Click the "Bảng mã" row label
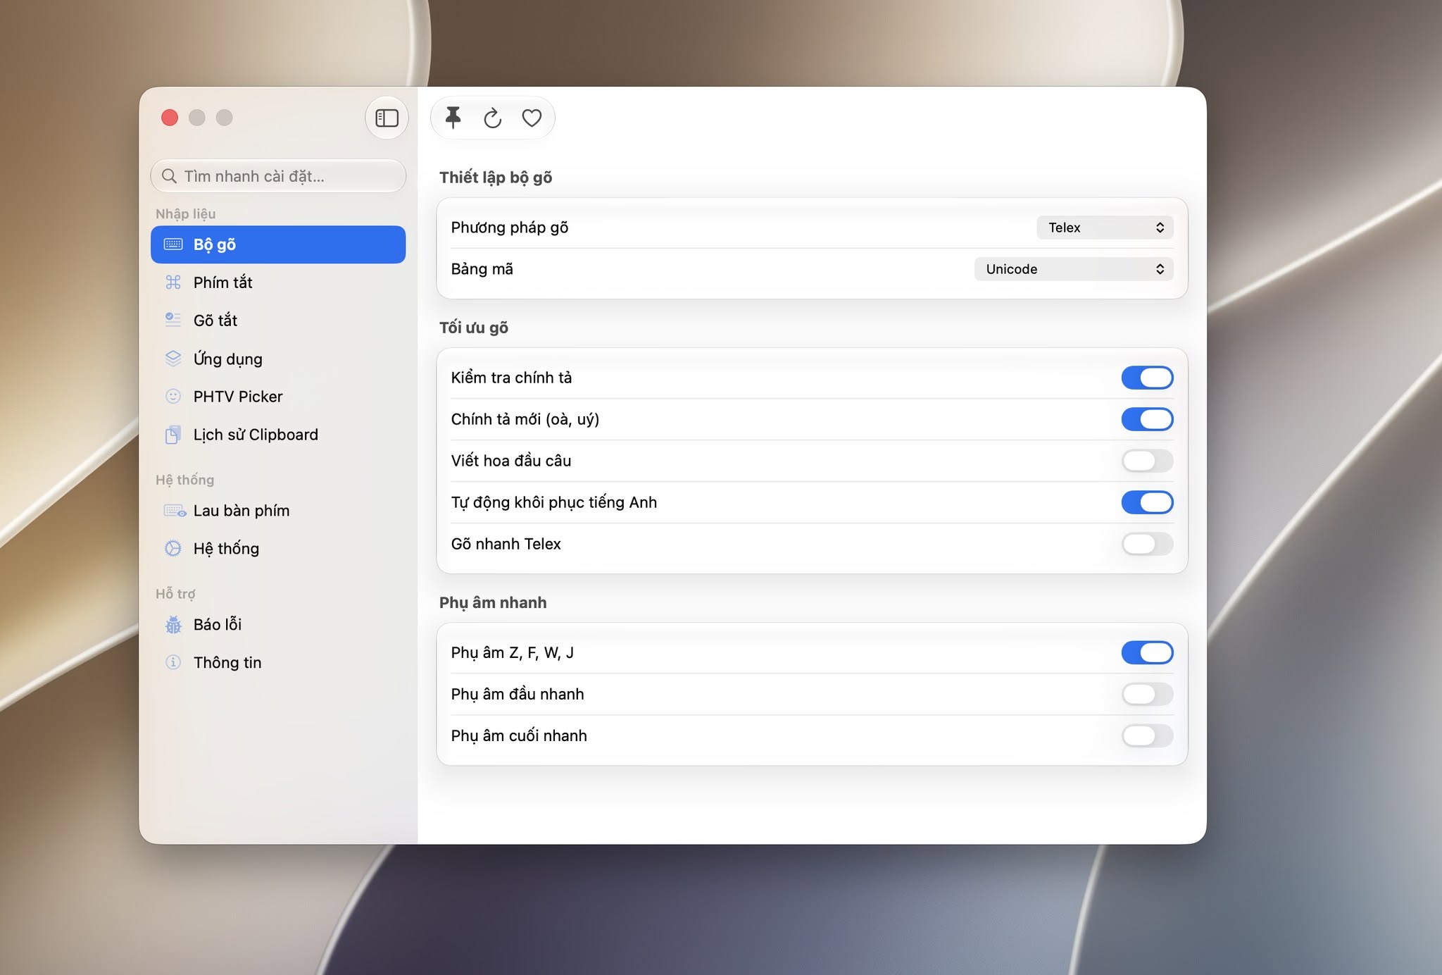 pos(482,269)
